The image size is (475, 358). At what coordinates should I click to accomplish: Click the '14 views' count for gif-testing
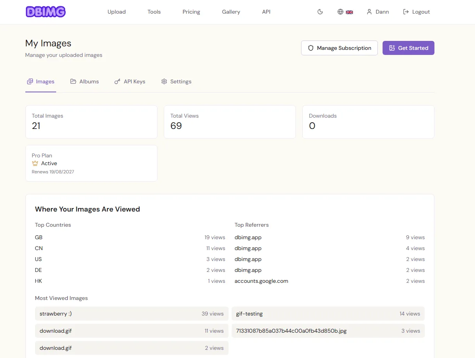point(410,314)
